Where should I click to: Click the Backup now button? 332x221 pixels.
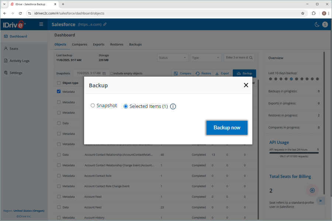(227, 128)
